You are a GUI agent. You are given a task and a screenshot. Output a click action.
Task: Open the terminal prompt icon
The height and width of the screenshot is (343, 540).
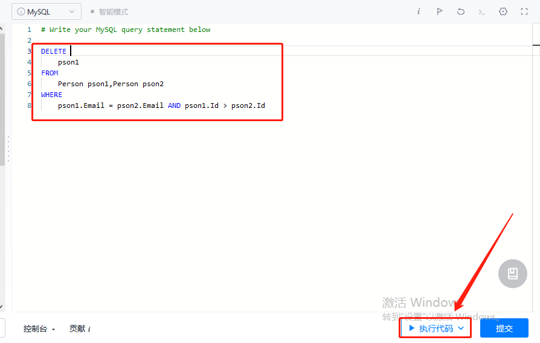[x=481, y=11]
